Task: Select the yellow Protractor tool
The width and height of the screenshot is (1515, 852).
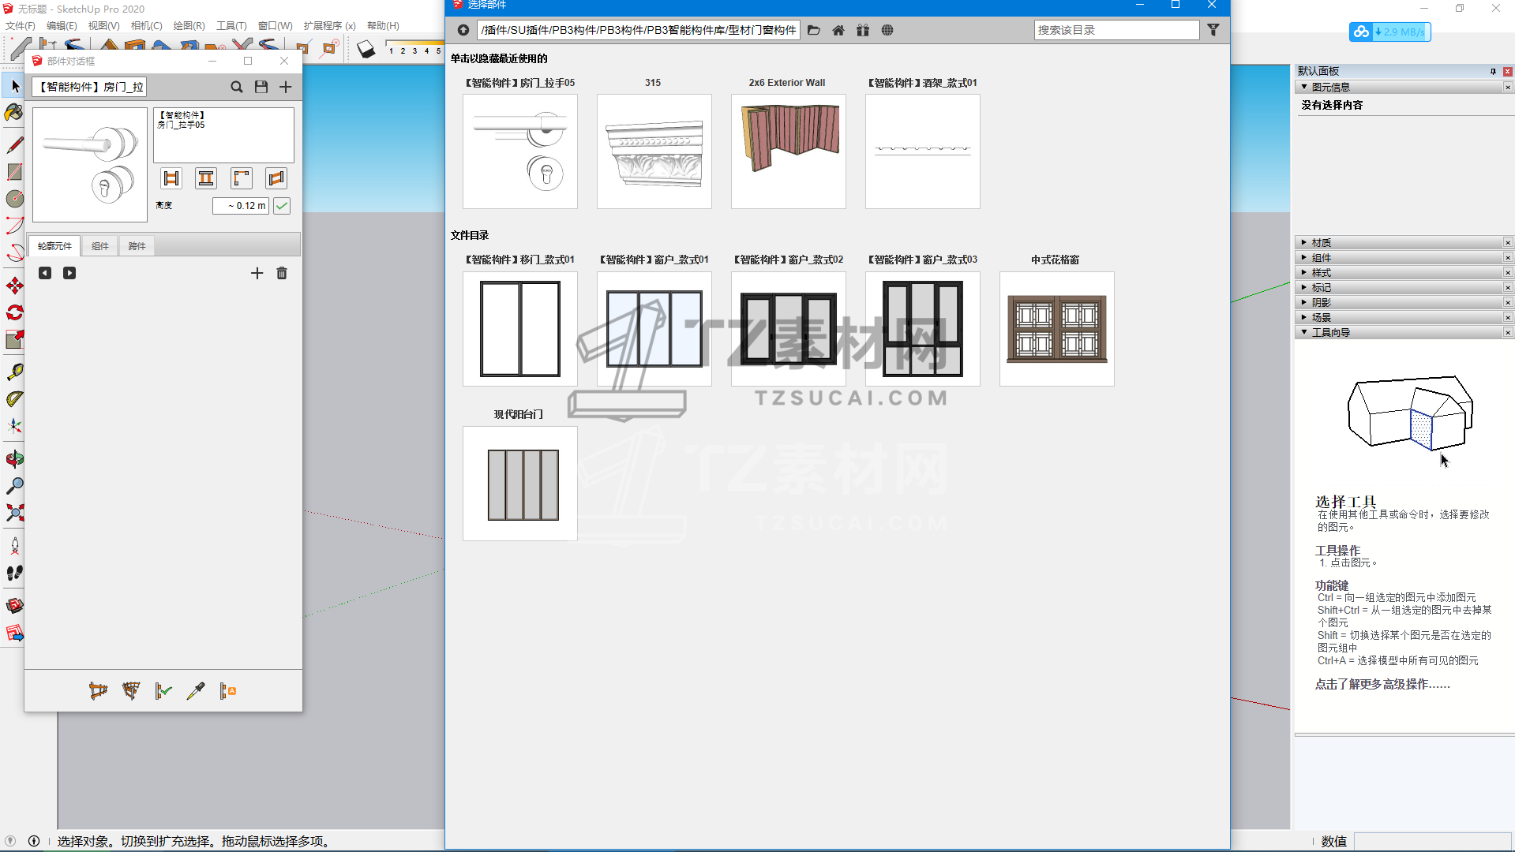Action: 14,399
